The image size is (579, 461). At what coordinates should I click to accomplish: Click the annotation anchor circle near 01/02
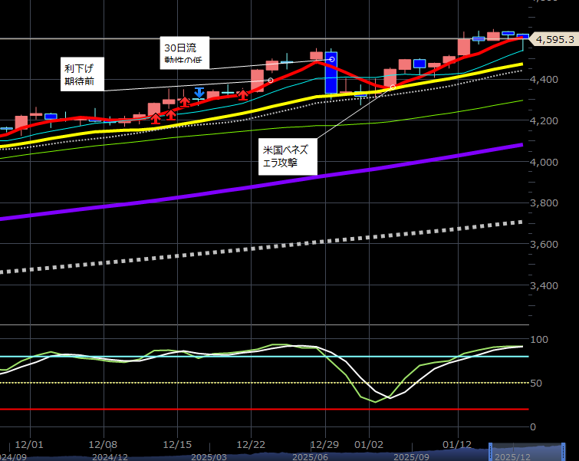[x=392, y=87]
